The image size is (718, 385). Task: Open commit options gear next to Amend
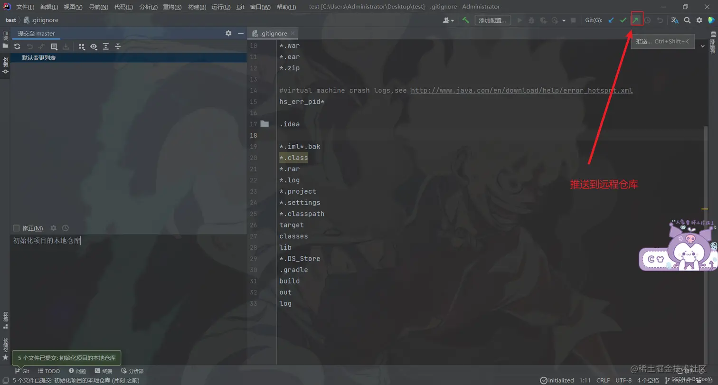[53, 228]
